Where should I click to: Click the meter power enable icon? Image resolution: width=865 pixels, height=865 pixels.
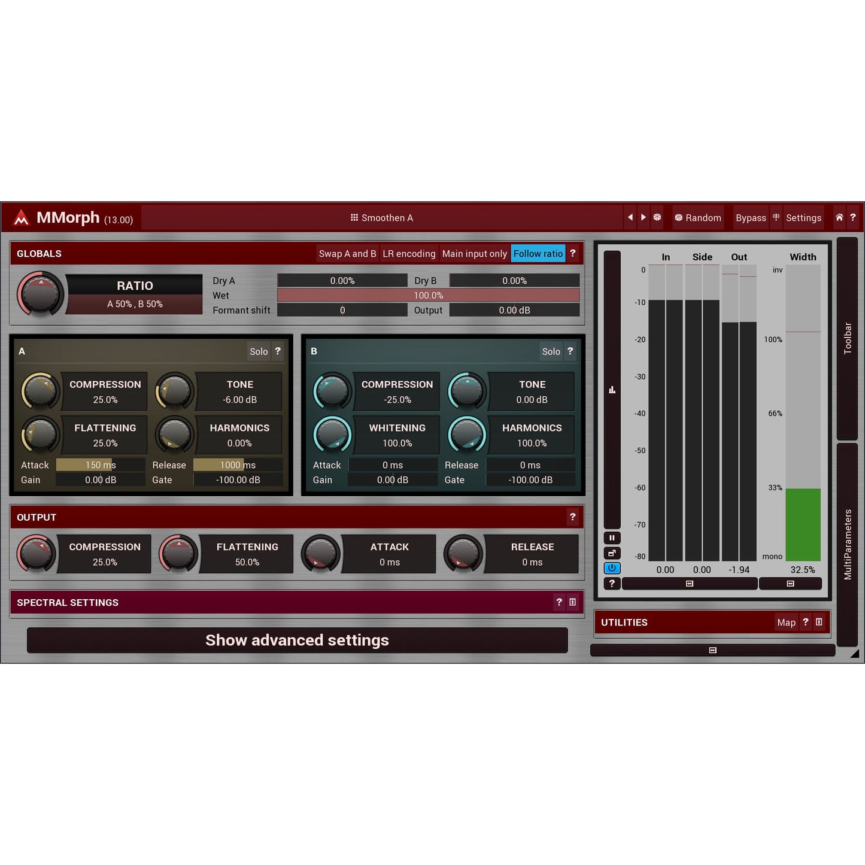(612, 568)
